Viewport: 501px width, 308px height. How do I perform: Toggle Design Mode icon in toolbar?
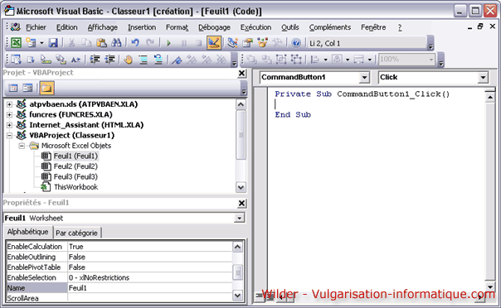(214, 43)
